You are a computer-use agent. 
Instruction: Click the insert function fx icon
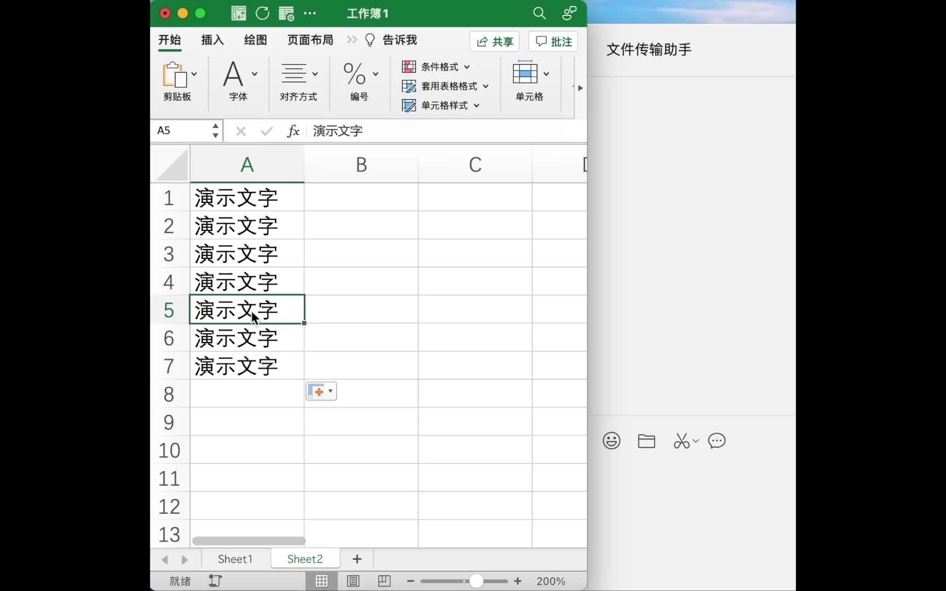click(293, 131)
